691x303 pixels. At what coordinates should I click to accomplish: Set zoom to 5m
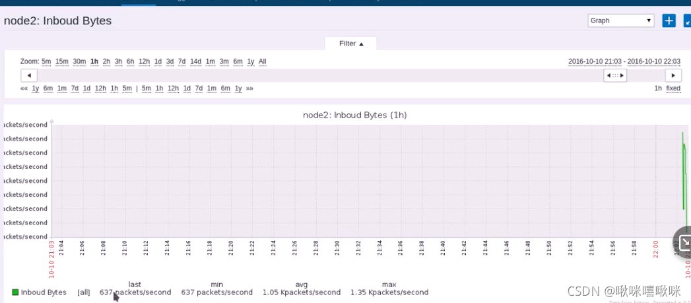coord(46,61)
